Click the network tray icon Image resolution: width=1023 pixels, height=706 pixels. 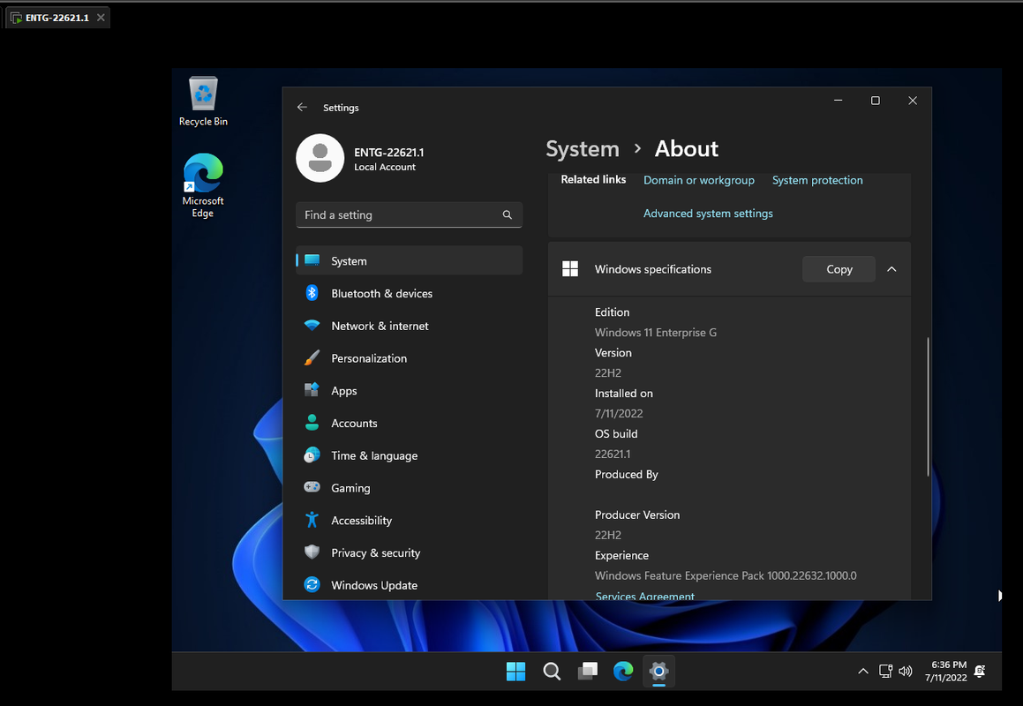click(x=885, y=671)
